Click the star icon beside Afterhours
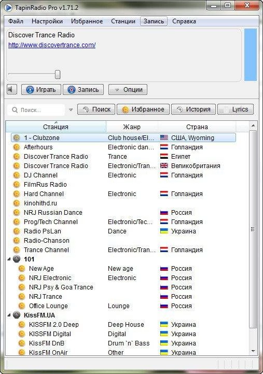This screenshot has width=263, height=374. pos(17,147)
